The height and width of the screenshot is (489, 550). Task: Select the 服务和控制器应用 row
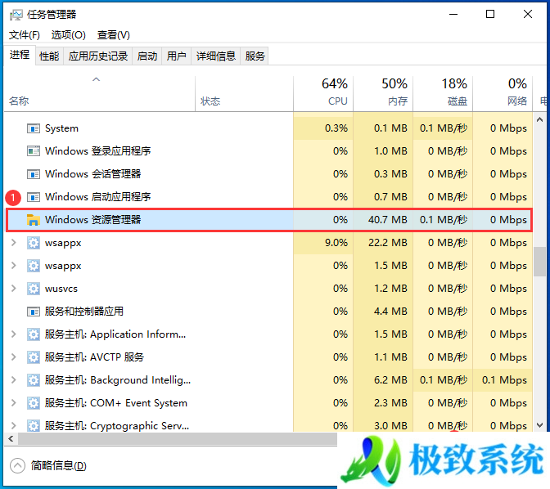click(x=268, y=312)
